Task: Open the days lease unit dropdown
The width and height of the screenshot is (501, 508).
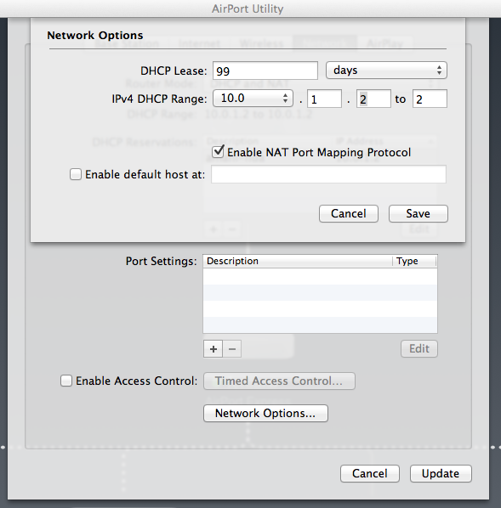Action: [x=386, y=71]
